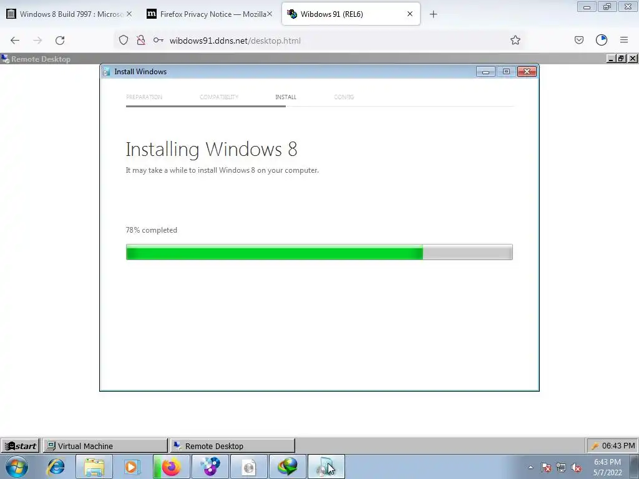Image resolution: width=639 pixels, height=479 pixels.
Task: Click the PREPARATION step label
Action: [x=144, y=97]
